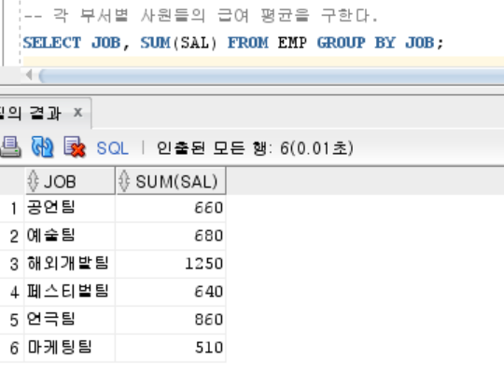Click the editor scroll left arrow
The height and width of the screenshot is (372, 504).
pos(29,76)
